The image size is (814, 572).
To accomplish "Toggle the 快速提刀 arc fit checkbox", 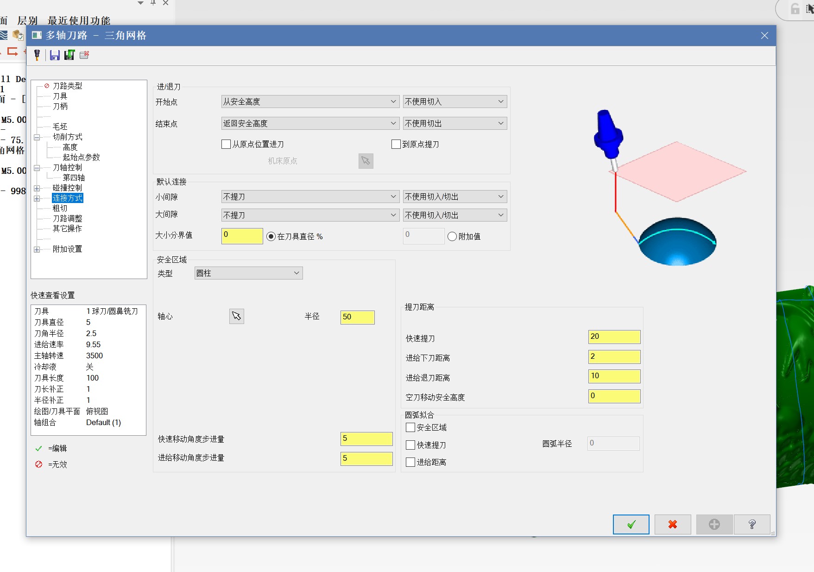I will tap(410, 445).
